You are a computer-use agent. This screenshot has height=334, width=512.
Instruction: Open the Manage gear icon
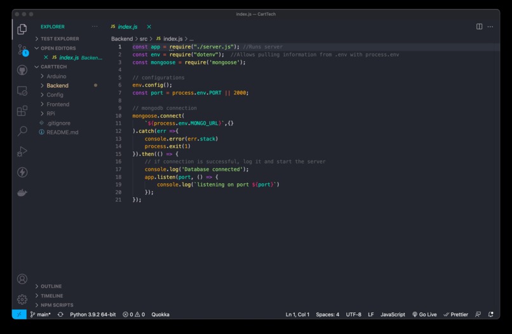(x=22, y=299)
